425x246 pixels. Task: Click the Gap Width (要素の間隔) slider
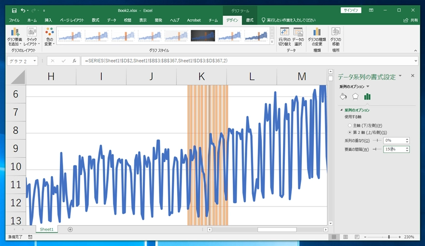click(x=377, y=149)
